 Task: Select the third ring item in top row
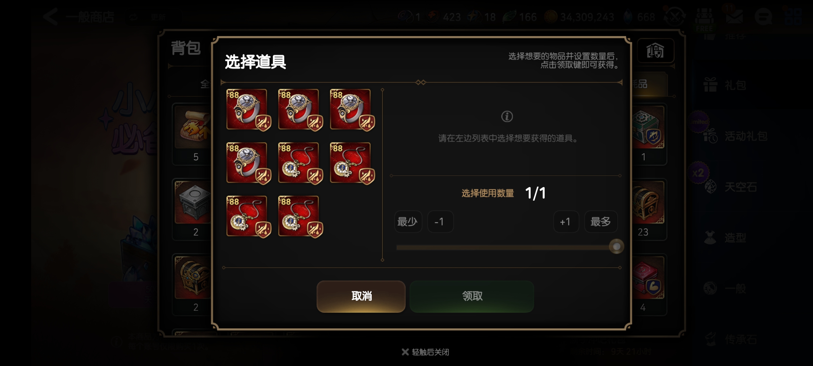[352, 109]
